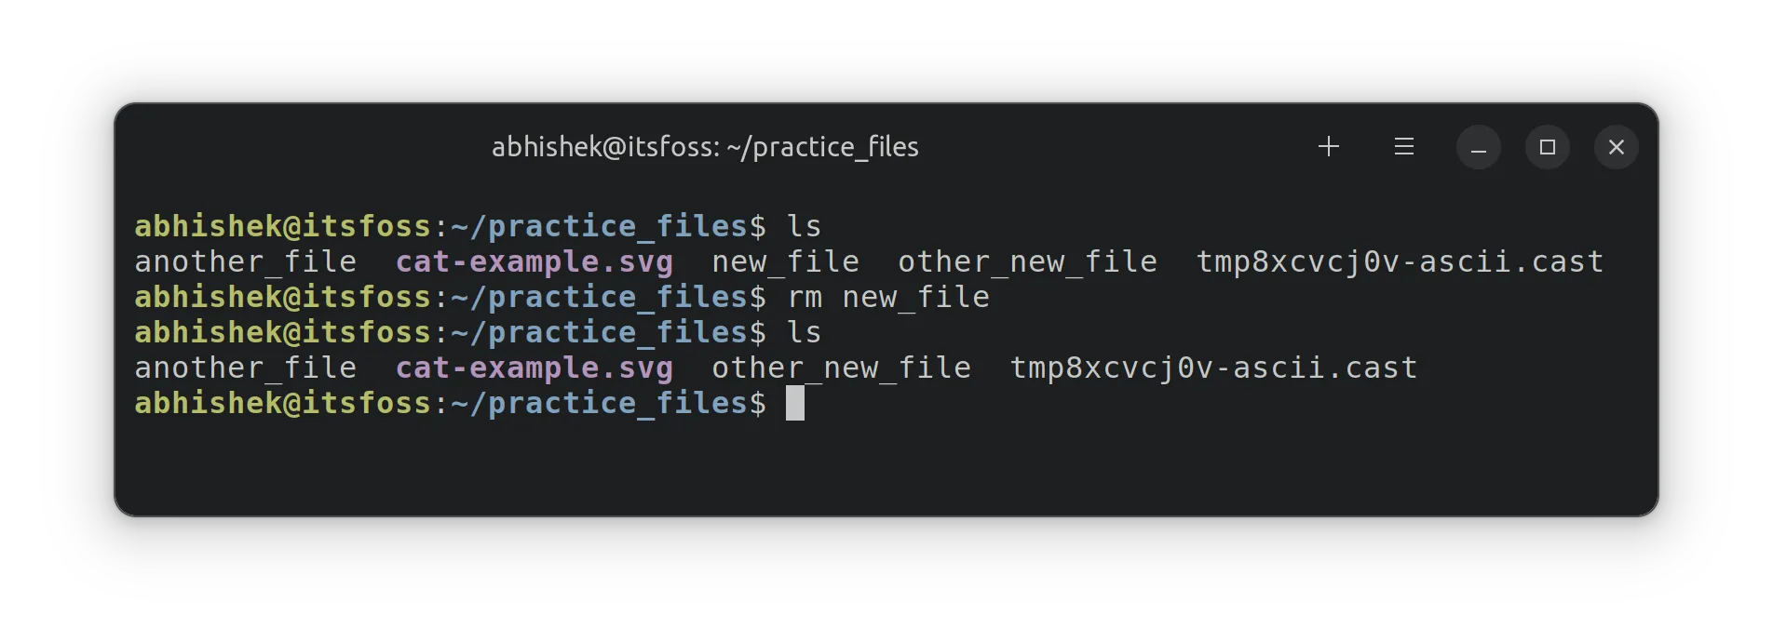Click the second ls command text
Screen dimensions: 1773x642
803,331
